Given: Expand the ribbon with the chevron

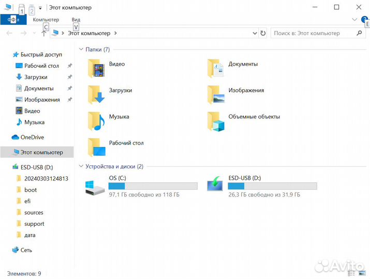Looking at the screenshot, I should coord(354,19).
